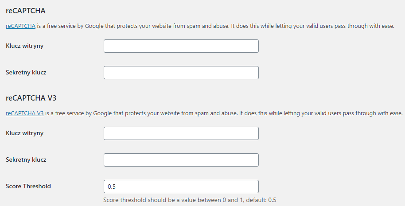Click the reCAPTCHA V3 section heading

[31, 98]
